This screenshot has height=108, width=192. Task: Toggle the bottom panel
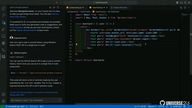click(181, 3)
